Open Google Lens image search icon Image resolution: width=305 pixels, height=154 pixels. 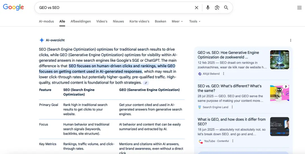pyautogui.click(x=217, y=8)
